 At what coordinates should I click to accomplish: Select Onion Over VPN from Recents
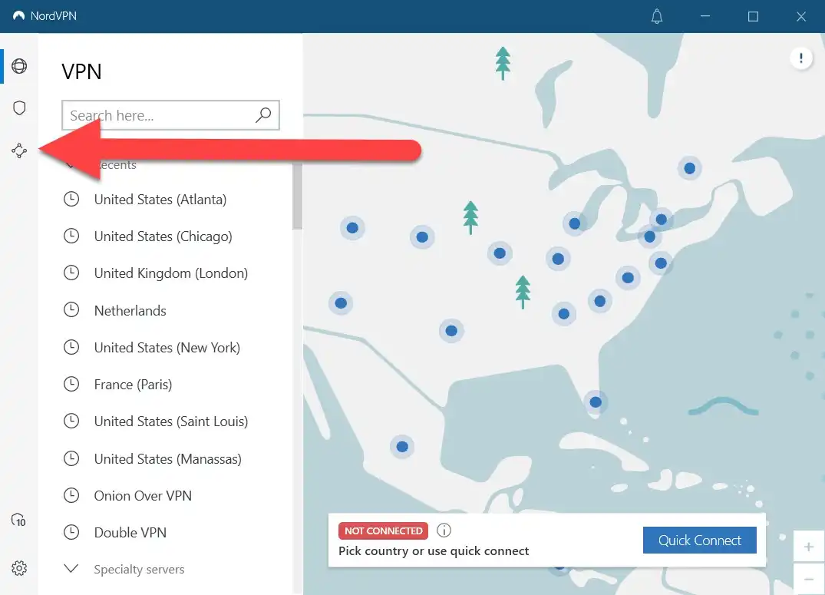pos(143,495)
